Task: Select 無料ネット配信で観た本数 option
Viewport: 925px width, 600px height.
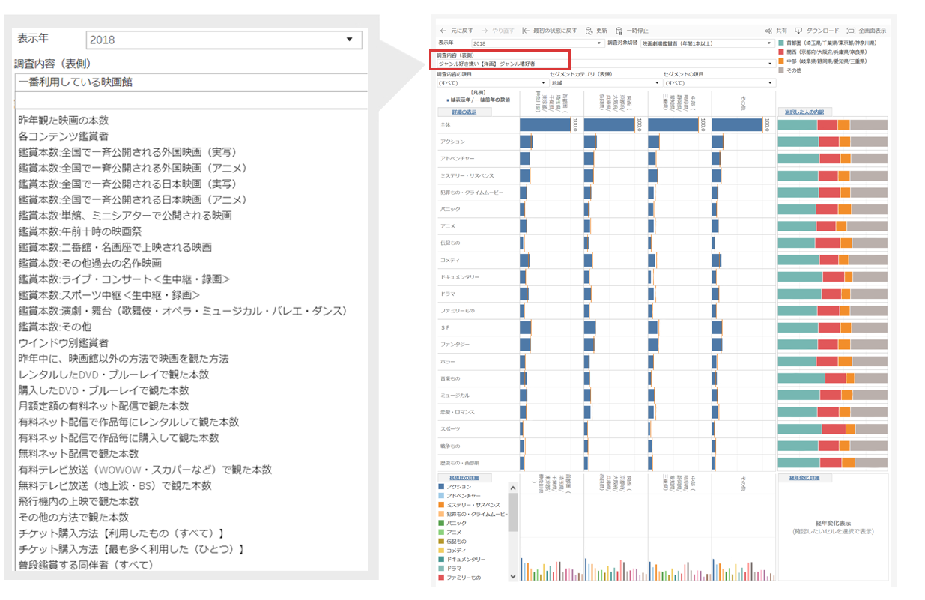Action: pos(79,454)
